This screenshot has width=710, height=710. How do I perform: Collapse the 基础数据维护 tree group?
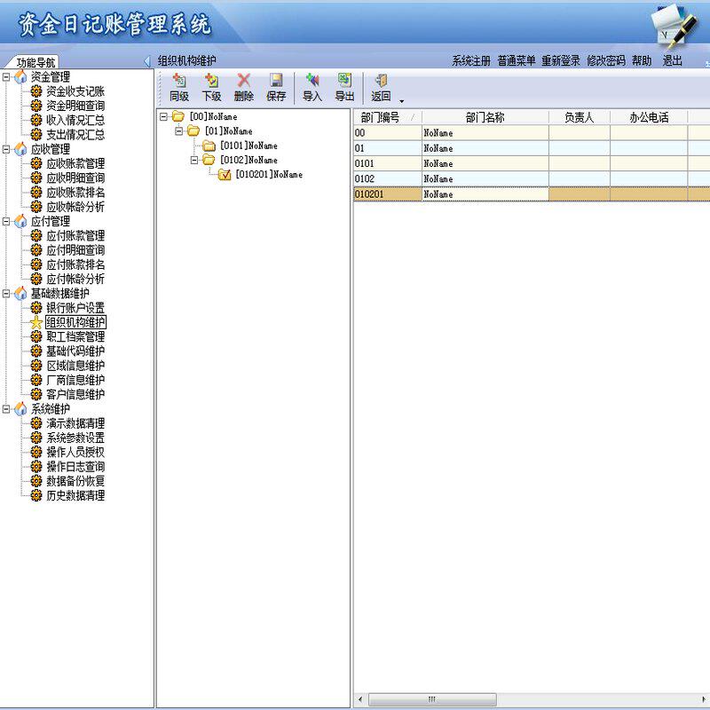(x=6, y=294)
